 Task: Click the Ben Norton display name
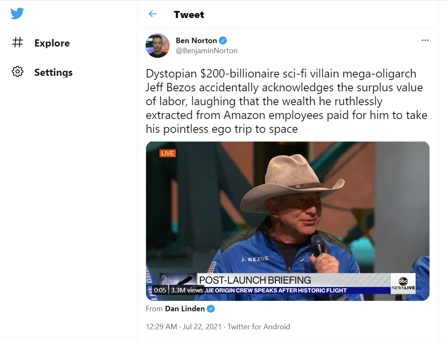pos(196,41)
